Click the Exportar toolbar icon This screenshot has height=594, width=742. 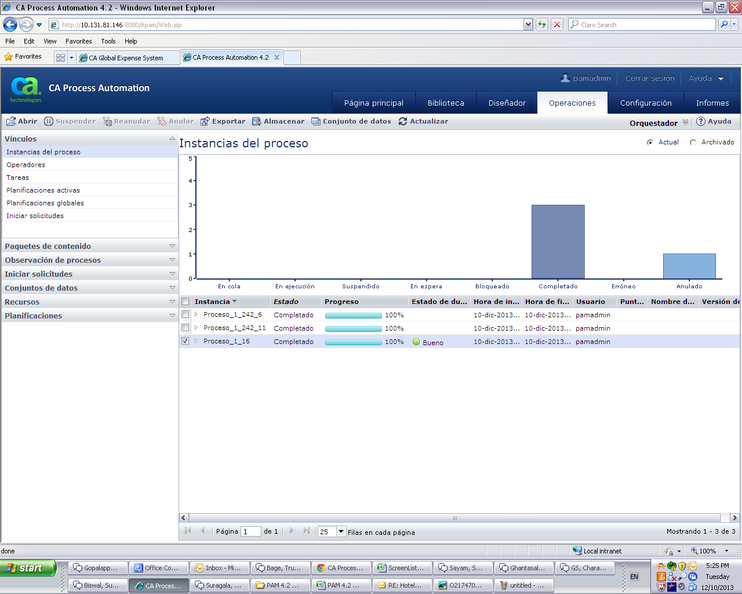click(205, 121)
